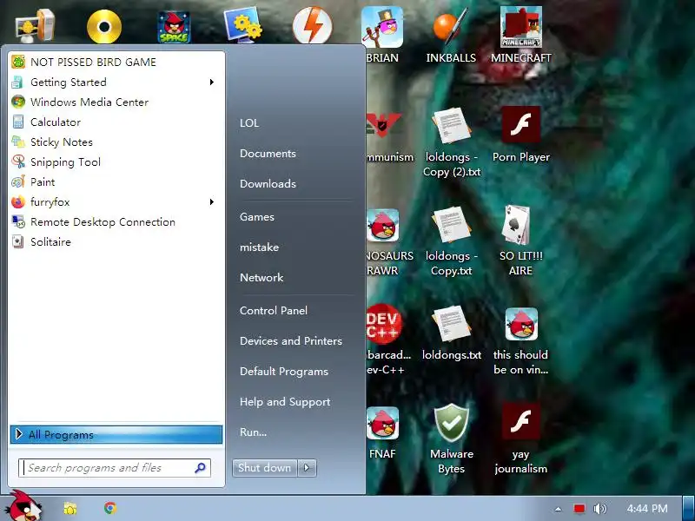Click the Solitaire card icon
The image size is (695, 521).
coord(17,242)
